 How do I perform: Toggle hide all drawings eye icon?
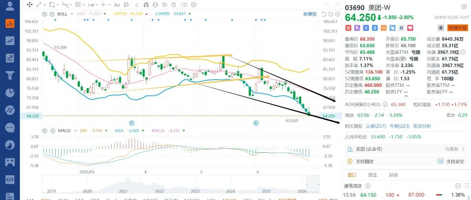click(164, 5)
